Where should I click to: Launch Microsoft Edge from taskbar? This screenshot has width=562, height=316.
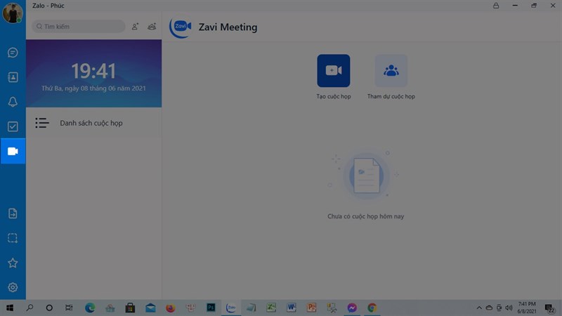pos(90,308)
